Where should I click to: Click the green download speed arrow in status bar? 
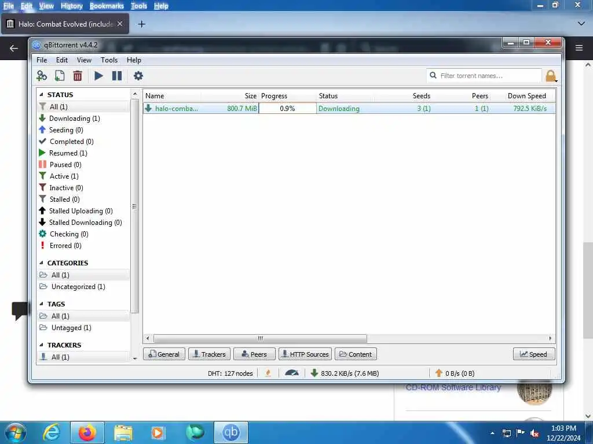[314, 373]
